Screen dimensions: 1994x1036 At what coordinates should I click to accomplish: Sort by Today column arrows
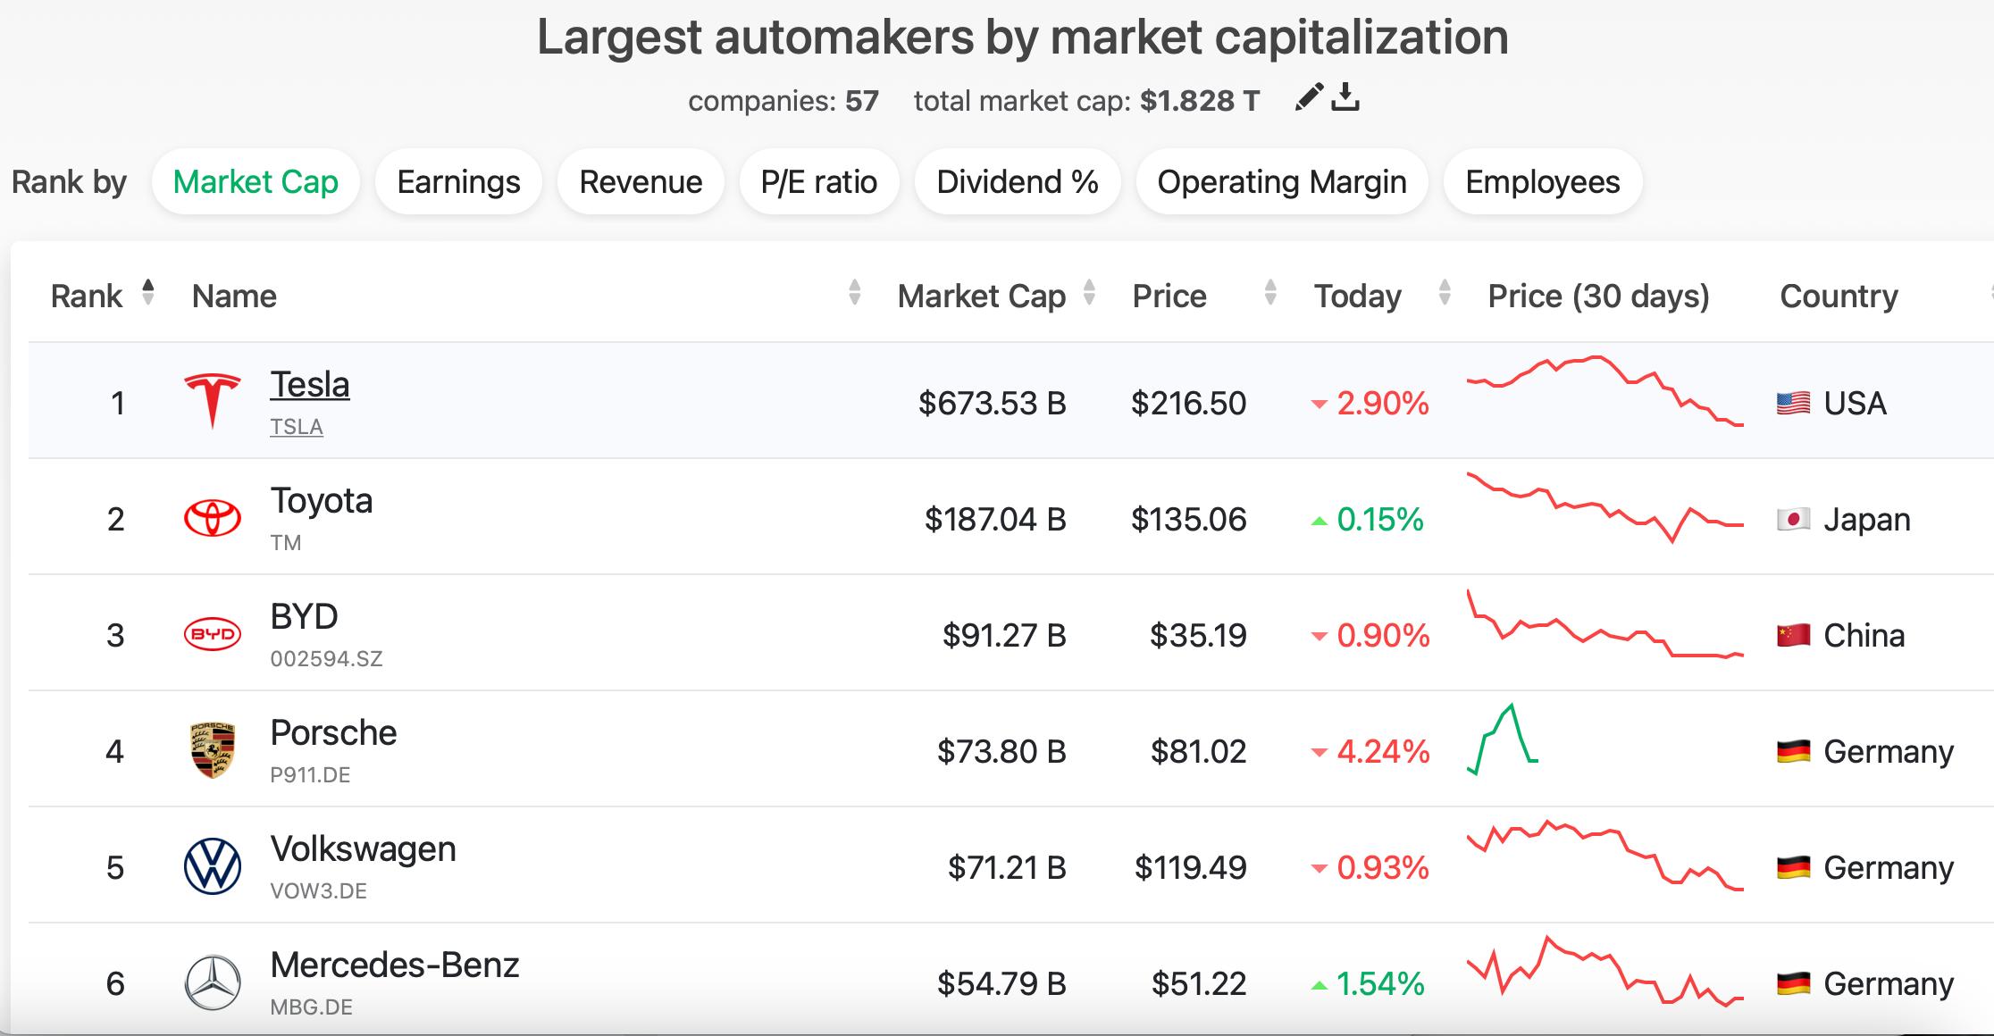click(x=1445, y=293)
